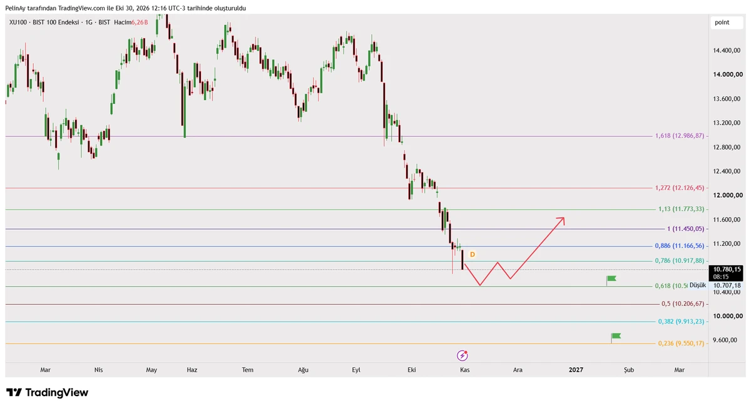Click the 2027 year label on time axis
751x408 pixels.
click(576, 370)
